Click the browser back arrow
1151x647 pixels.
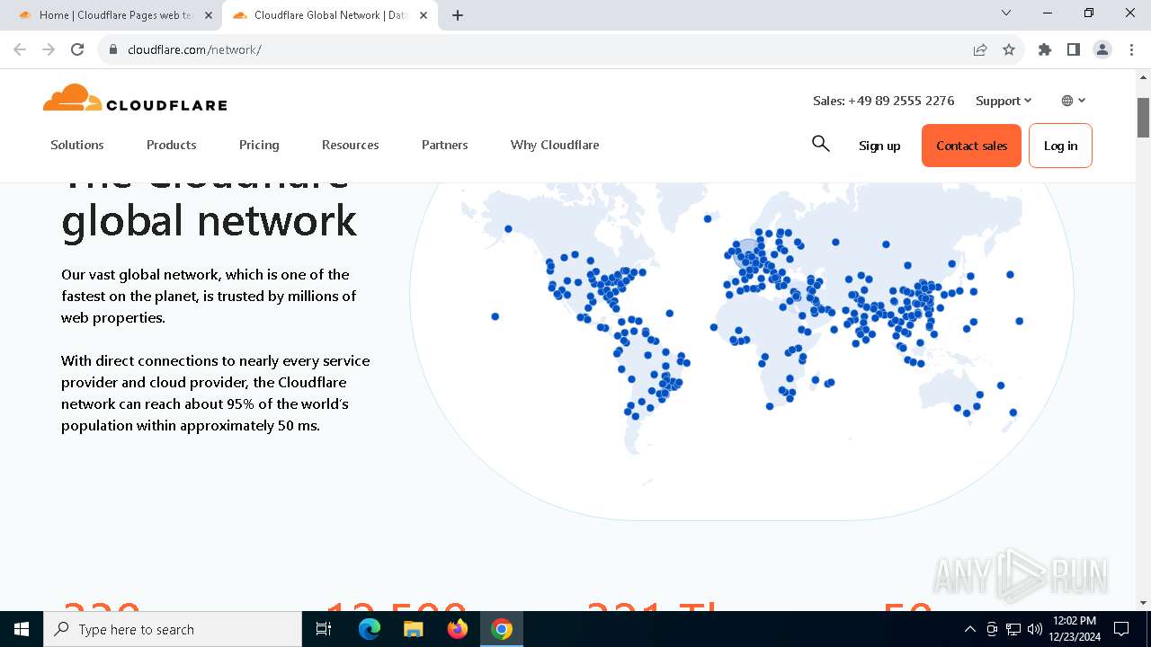[20, 49]
